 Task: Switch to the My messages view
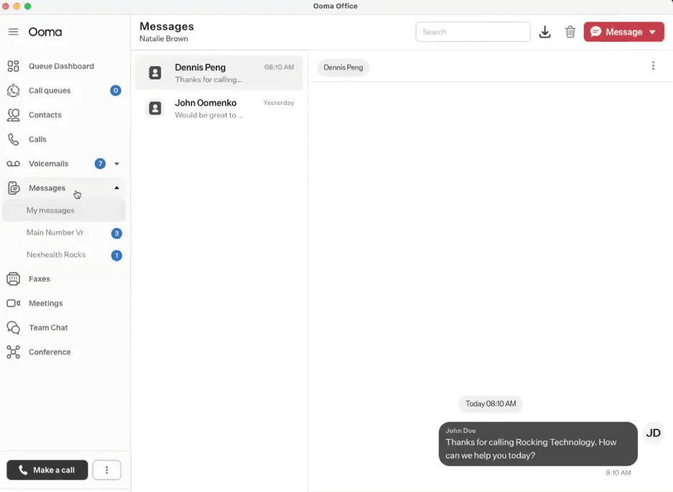[50, 210]
